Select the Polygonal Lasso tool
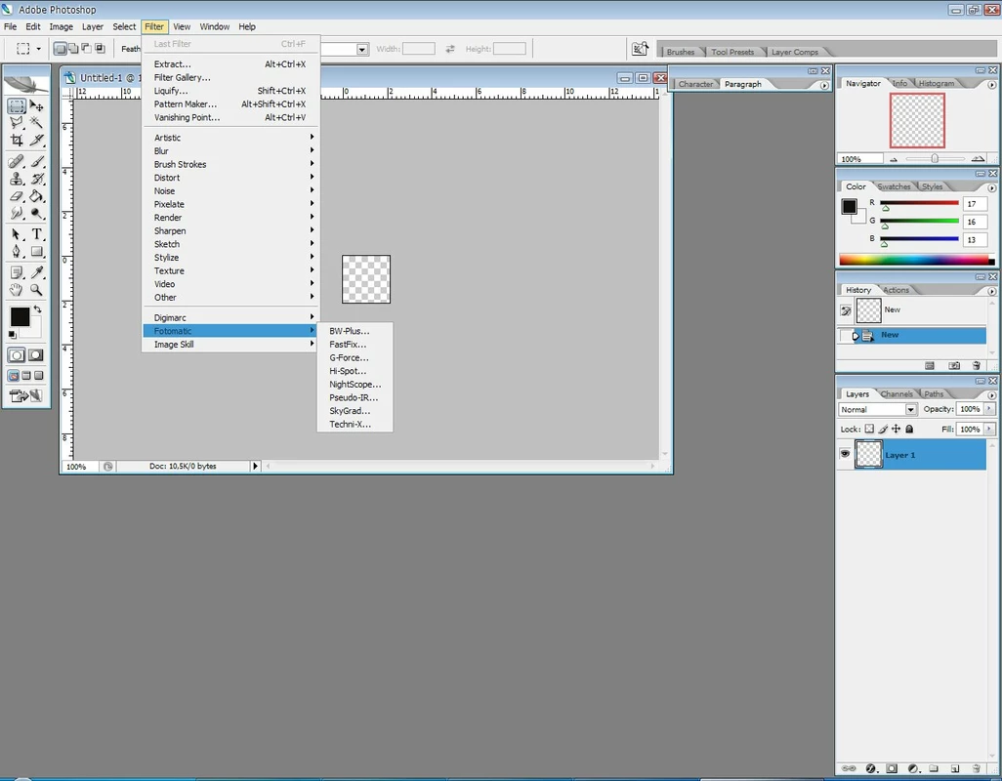1002x781 pixels. click(17, 123)
